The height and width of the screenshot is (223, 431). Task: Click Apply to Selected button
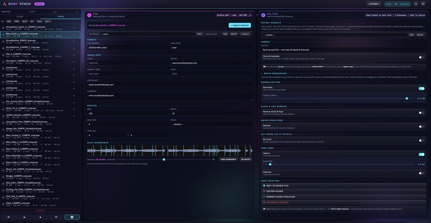[x=240, y=25]
